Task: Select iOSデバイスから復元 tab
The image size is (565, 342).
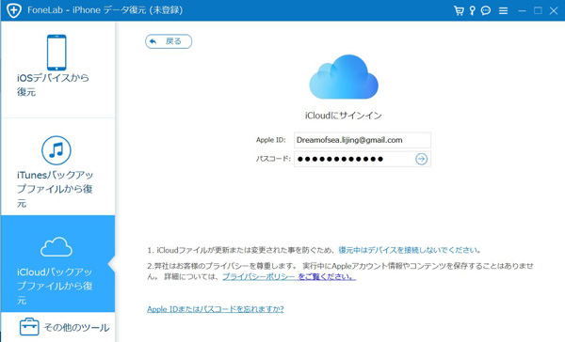Action: pyautogui.click(x=58, y=70)
